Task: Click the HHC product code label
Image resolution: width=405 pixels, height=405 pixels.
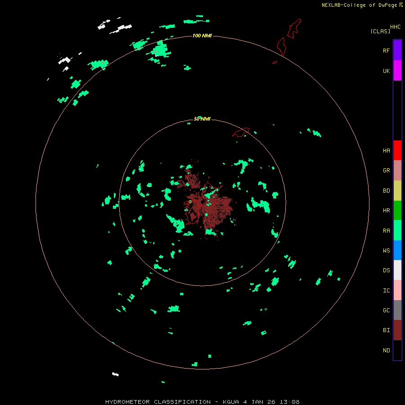Action: 395,27
